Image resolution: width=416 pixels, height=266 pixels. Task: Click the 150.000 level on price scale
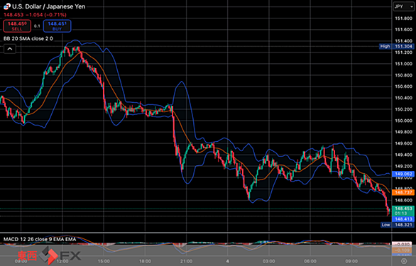tap(403, 121)
